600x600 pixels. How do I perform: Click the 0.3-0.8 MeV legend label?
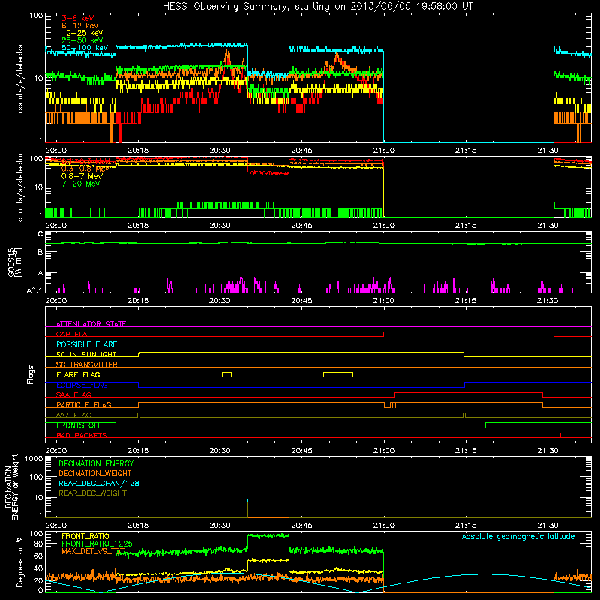point(85,169)
